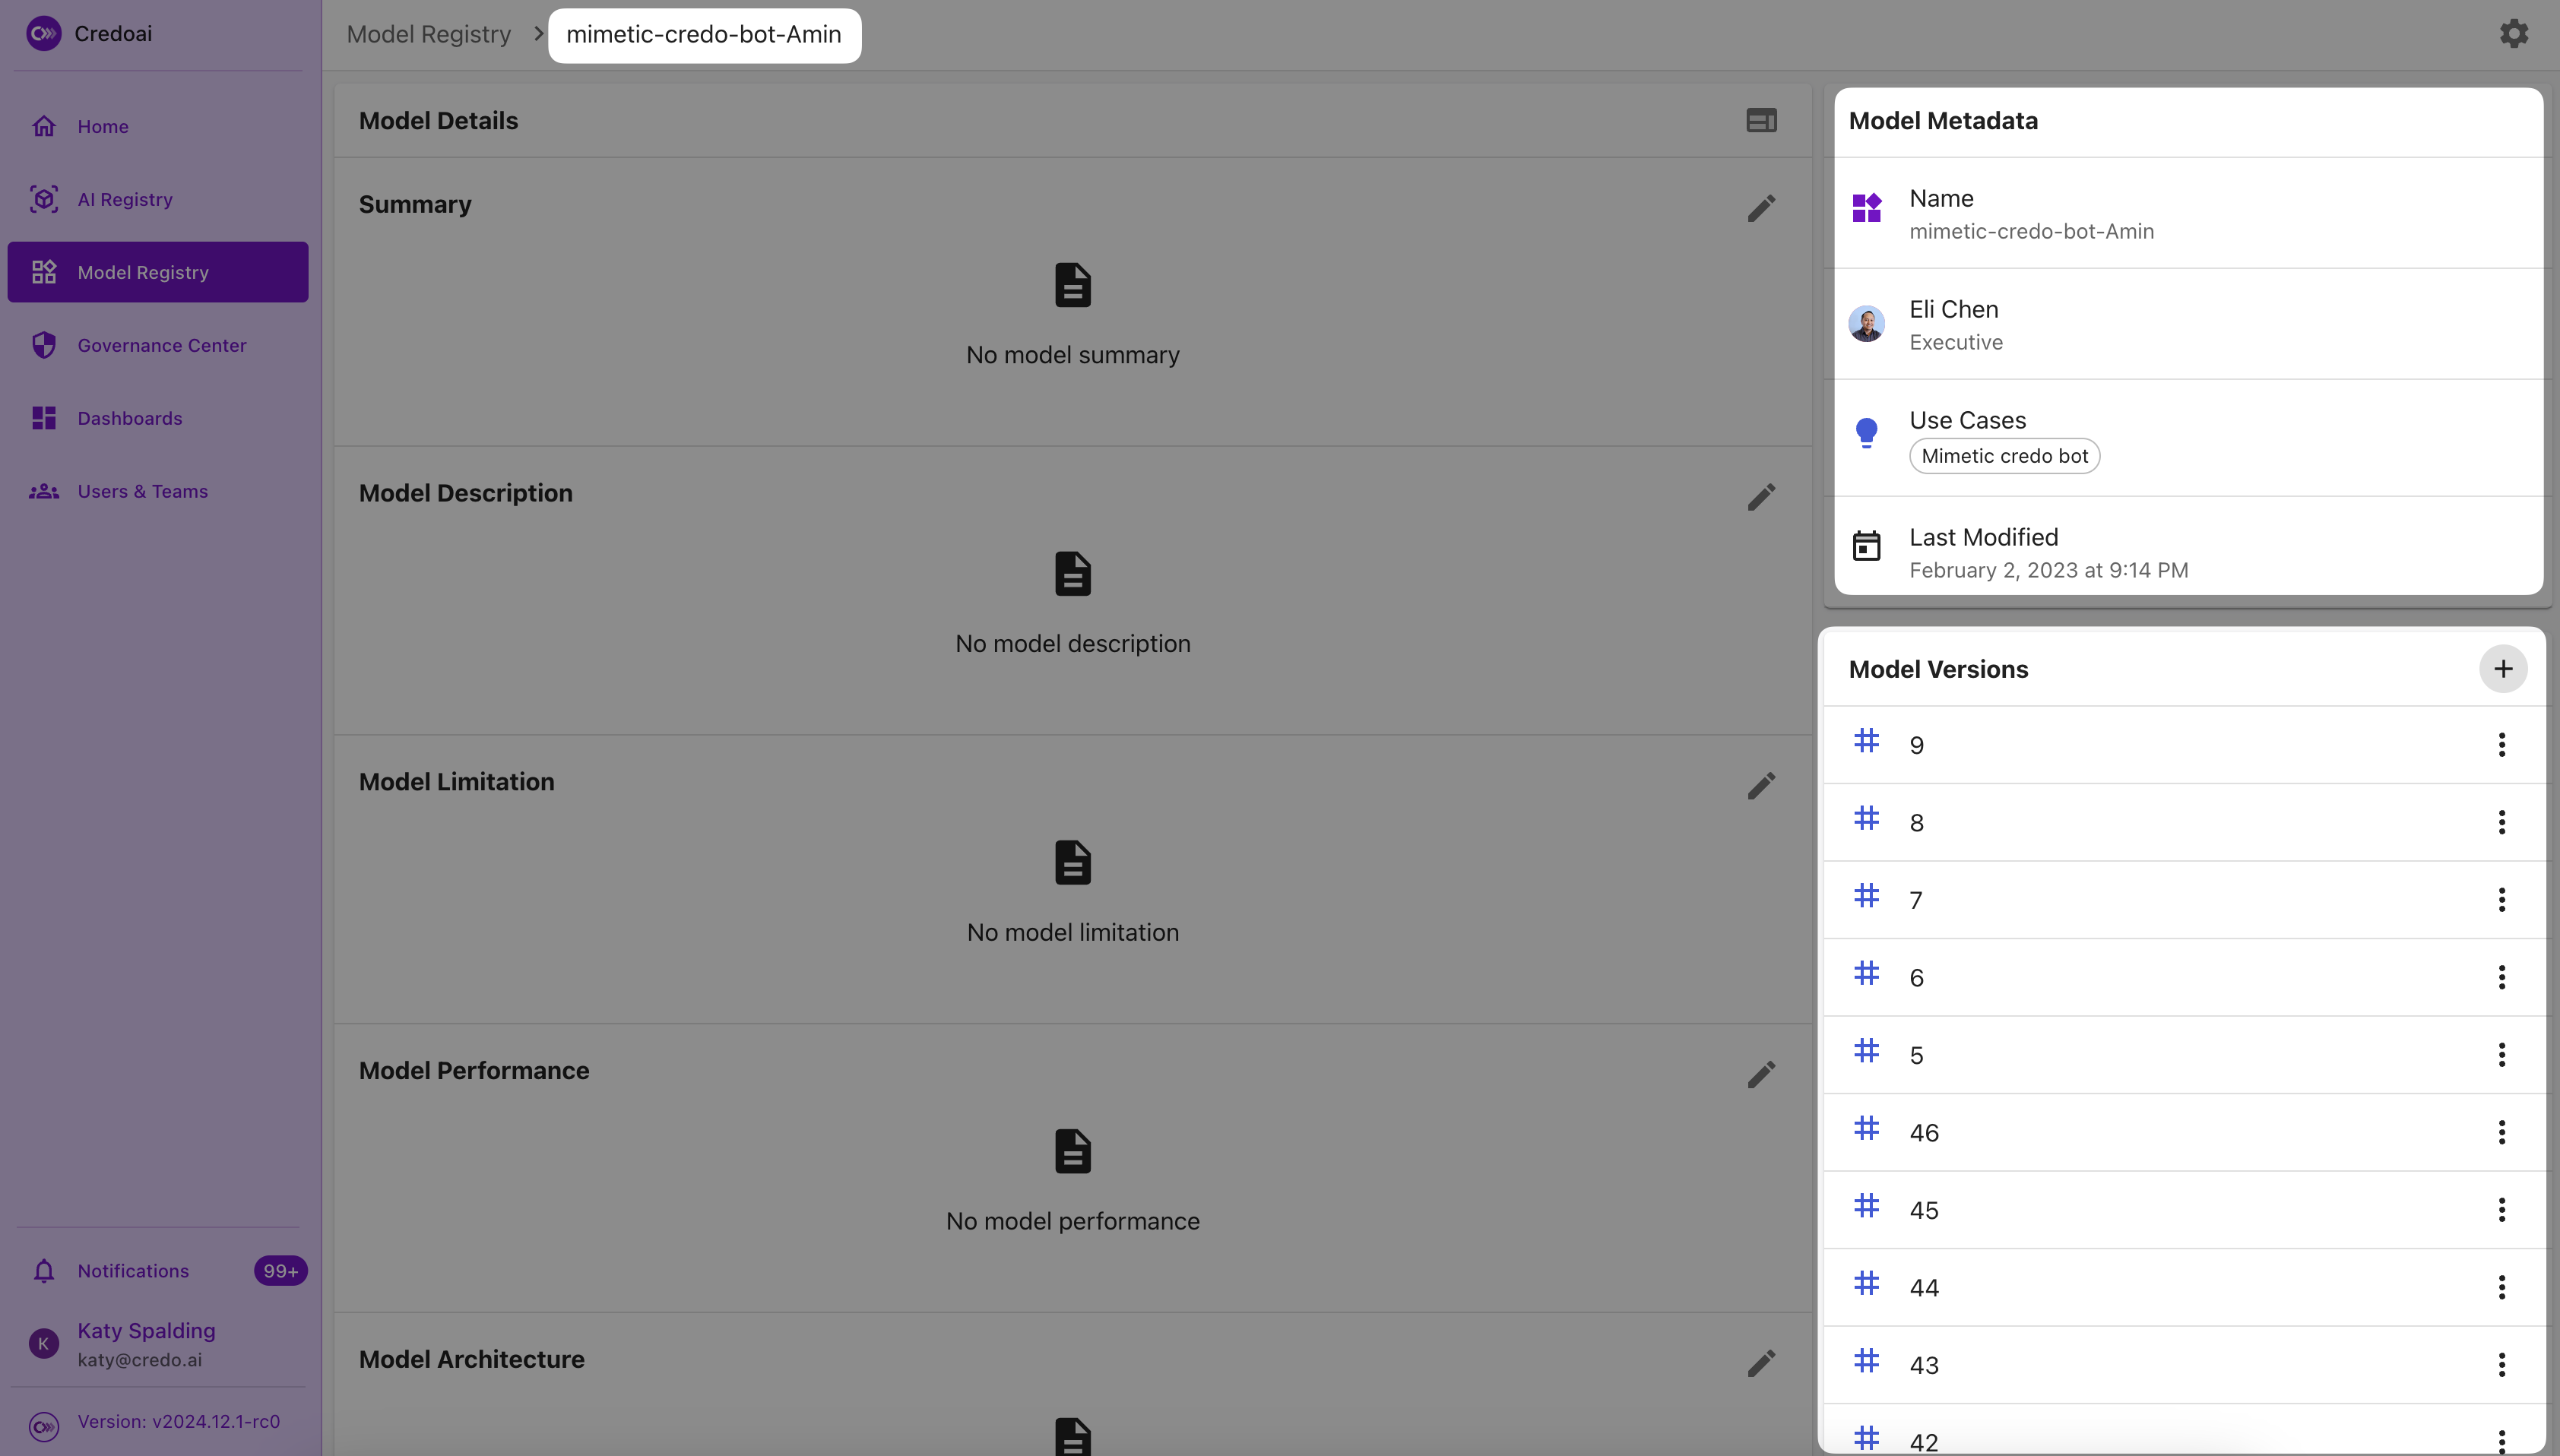Open options menu for version 6
This screenshot has height=1456, width=2560.
(x=2502, y=977)
